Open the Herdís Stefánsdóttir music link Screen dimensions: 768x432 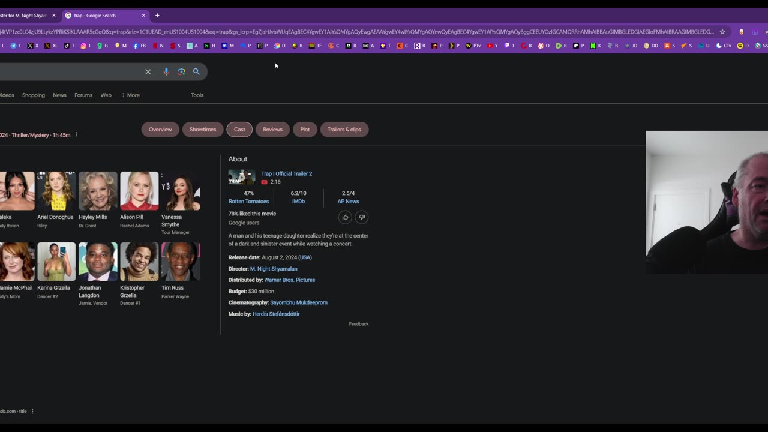pyautogui.click(x=276, y=314)
